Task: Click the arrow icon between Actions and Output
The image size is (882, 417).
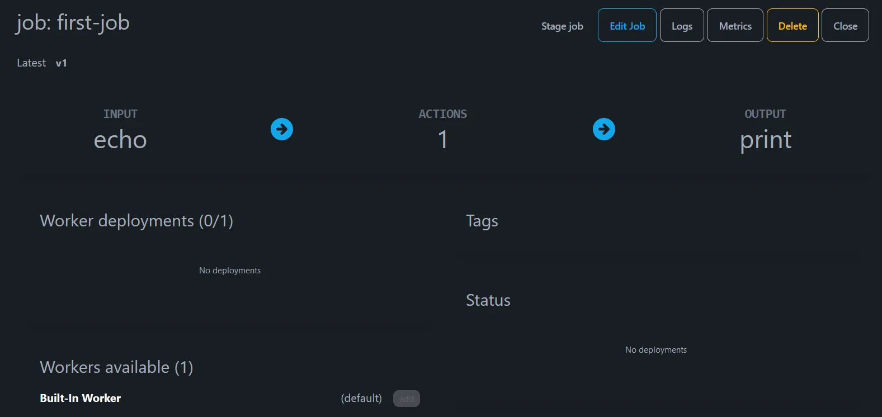Action: click(x=604, y=129)
